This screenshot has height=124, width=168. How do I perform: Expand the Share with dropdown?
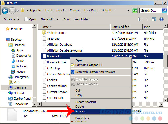49,19
